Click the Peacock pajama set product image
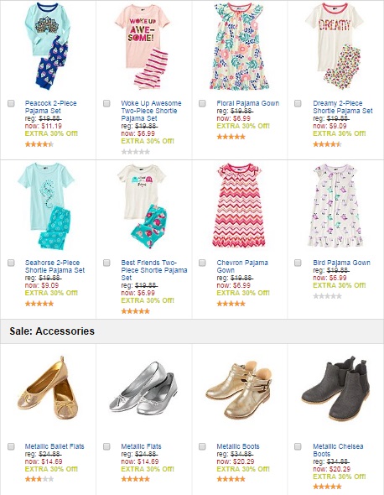Image resolution: width=384 pixels, height=495 pixels. coord(48,46)
